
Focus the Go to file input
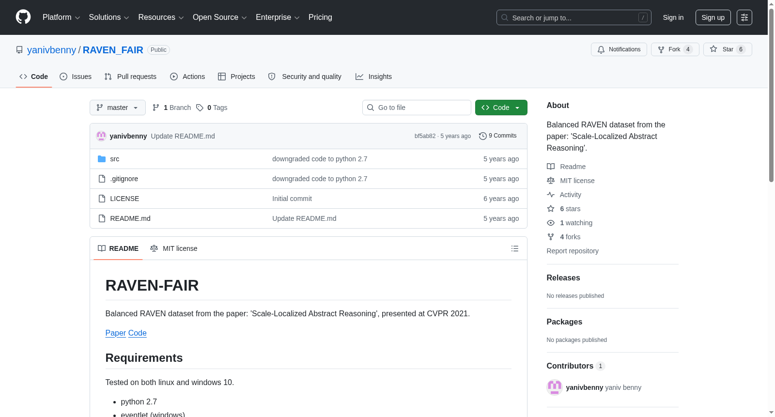(x=417, y=108)
